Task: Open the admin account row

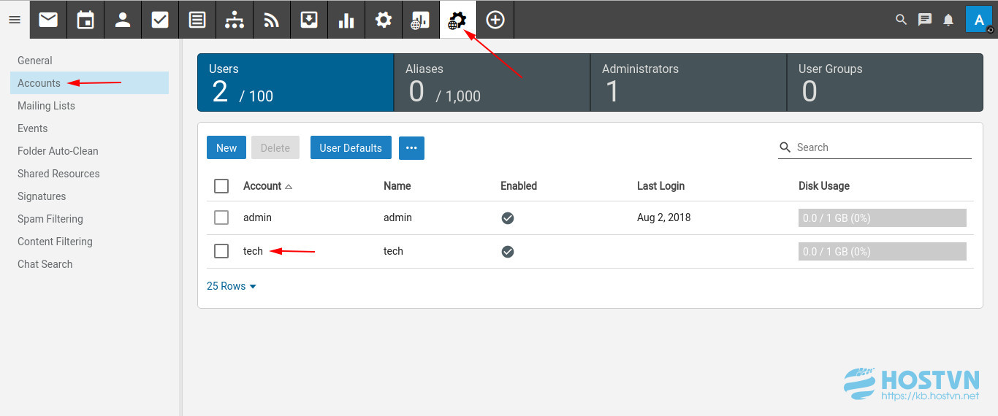Action: (590, 217)
